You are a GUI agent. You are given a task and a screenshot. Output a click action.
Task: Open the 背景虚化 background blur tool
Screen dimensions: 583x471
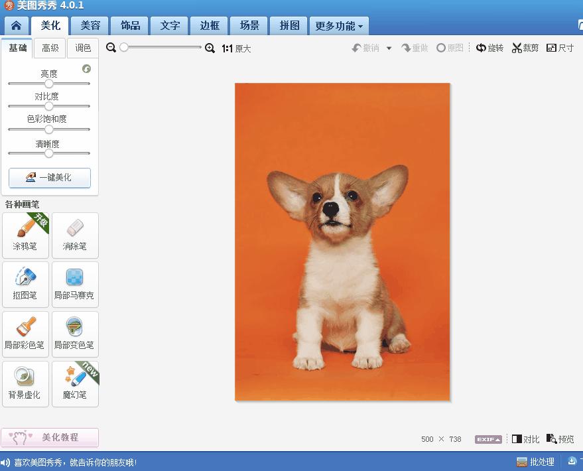(x=25, y=384)
